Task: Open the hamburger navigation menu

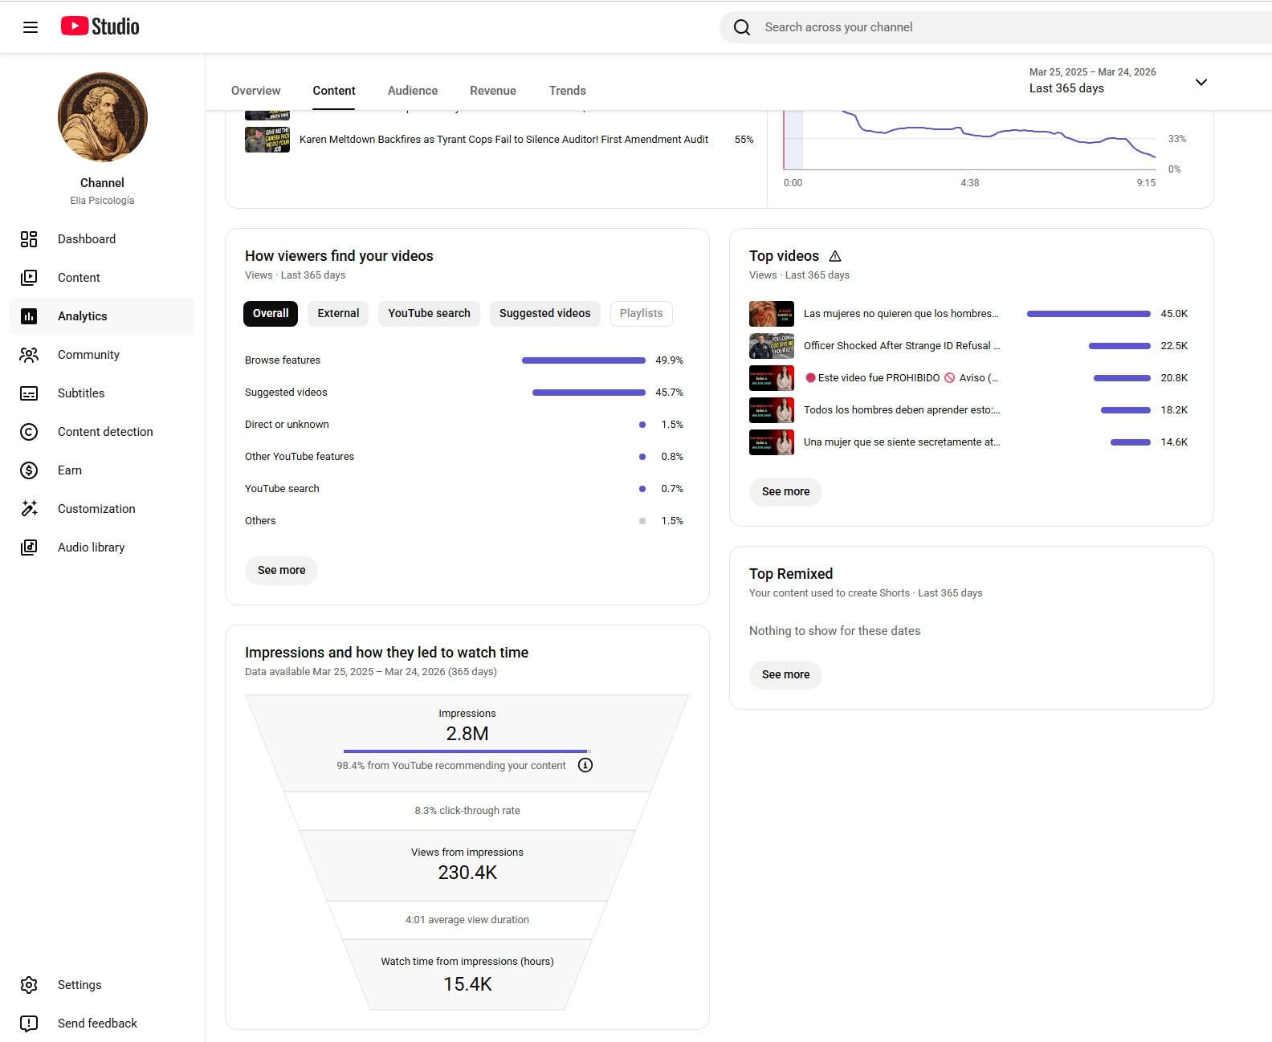Action: tap(31, 27)
